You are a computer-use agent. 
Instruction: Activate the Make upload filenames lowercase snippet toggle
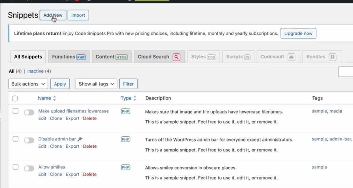[29, 112]
